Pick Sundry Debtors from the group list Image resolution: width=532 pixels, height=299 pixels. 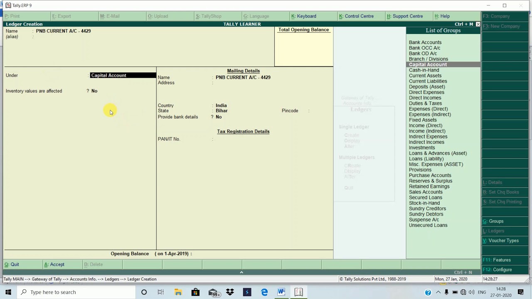(426, 214)
